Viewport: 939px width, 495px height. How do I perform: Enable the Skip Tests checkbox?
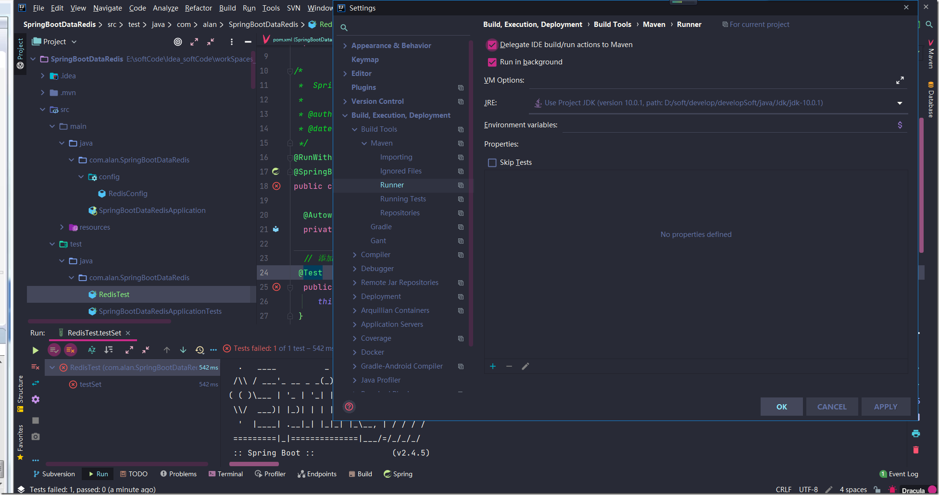[492, 162]
